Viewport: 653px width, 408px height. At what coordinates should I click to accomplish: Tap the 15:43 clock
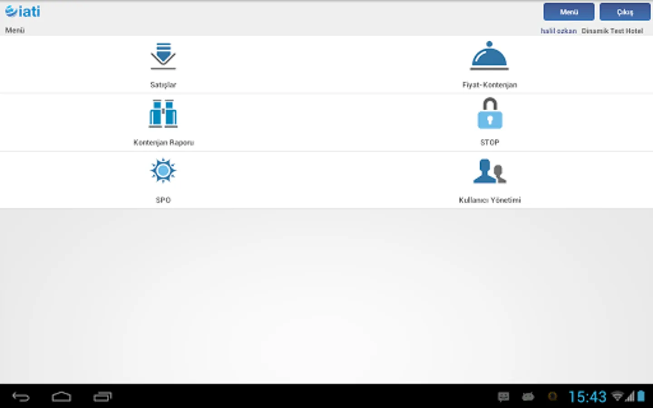[x=587, y=397]
